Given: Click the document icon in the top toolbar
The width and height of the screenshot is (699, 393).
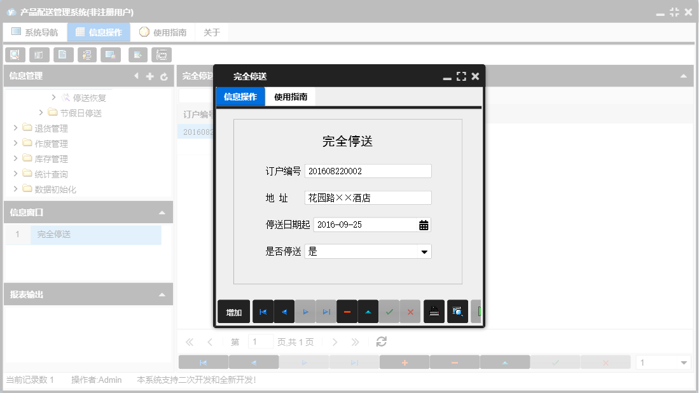Looking at the screenshot, I should pos(63,55).
